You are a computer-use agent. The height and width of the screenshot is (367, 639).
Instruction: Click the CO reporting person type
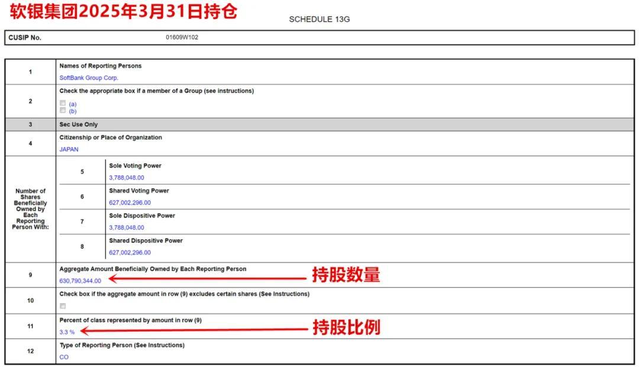tap(64, 357)
